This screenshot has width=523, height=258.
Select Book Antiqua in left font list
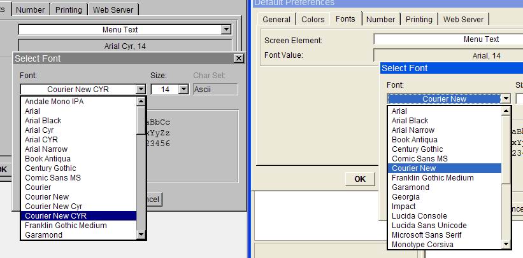coord(48,159)
